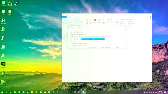Screen dimensions: 168x94
Task: Click Select all in the Explorer ribbon
Action: [129, 20]
